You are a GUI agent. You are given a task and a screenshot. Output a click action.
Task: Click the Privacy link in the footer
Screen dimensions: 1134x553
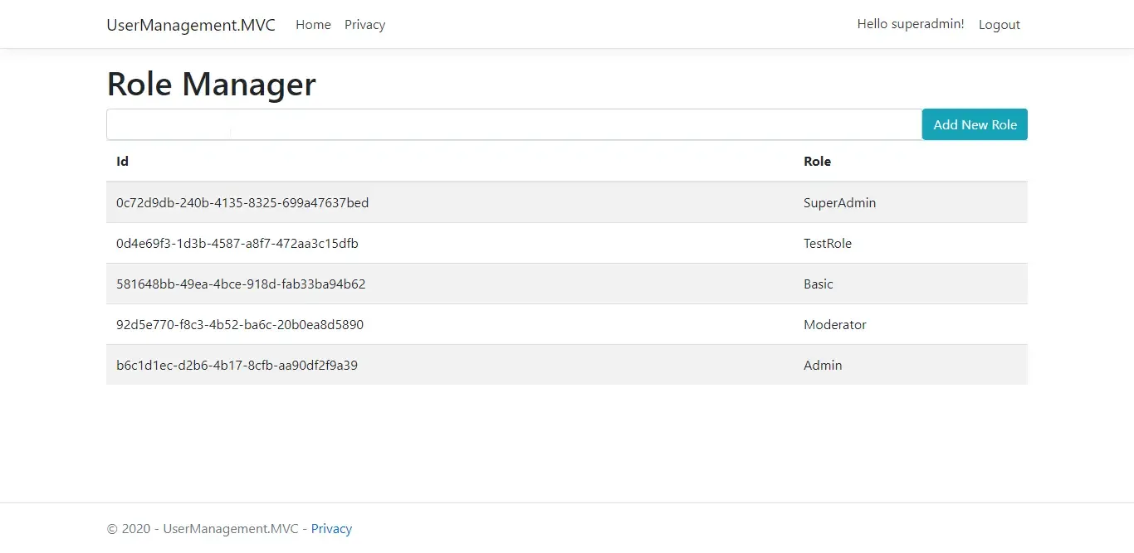[331, 528]
